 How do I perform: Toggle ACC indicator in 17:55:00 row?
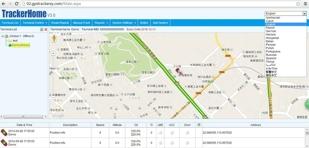point(172,133)
